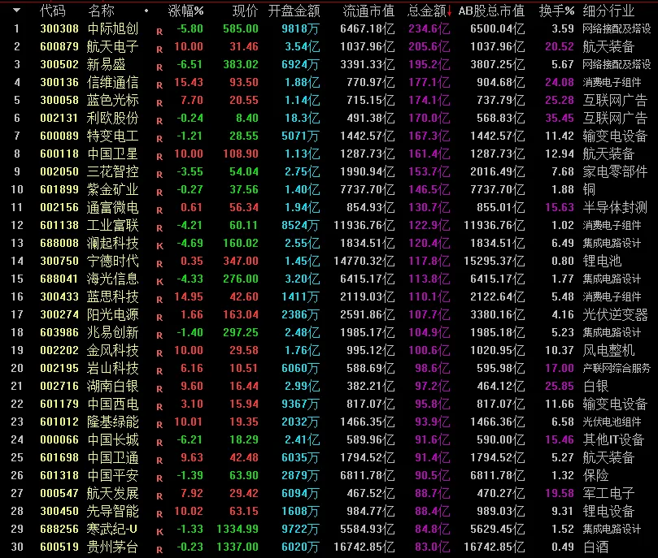Select stock name 紫金矿业
Image resolution: width=658 pixels, height=558 pixels.
pyautogui.click(x=112, y=189)
